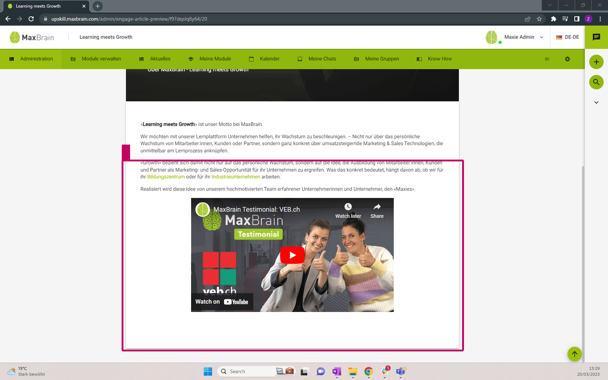Click the browser address bar
Image resolution: width=608 pixels, height=380 pixels.
(x=282, y=19)
